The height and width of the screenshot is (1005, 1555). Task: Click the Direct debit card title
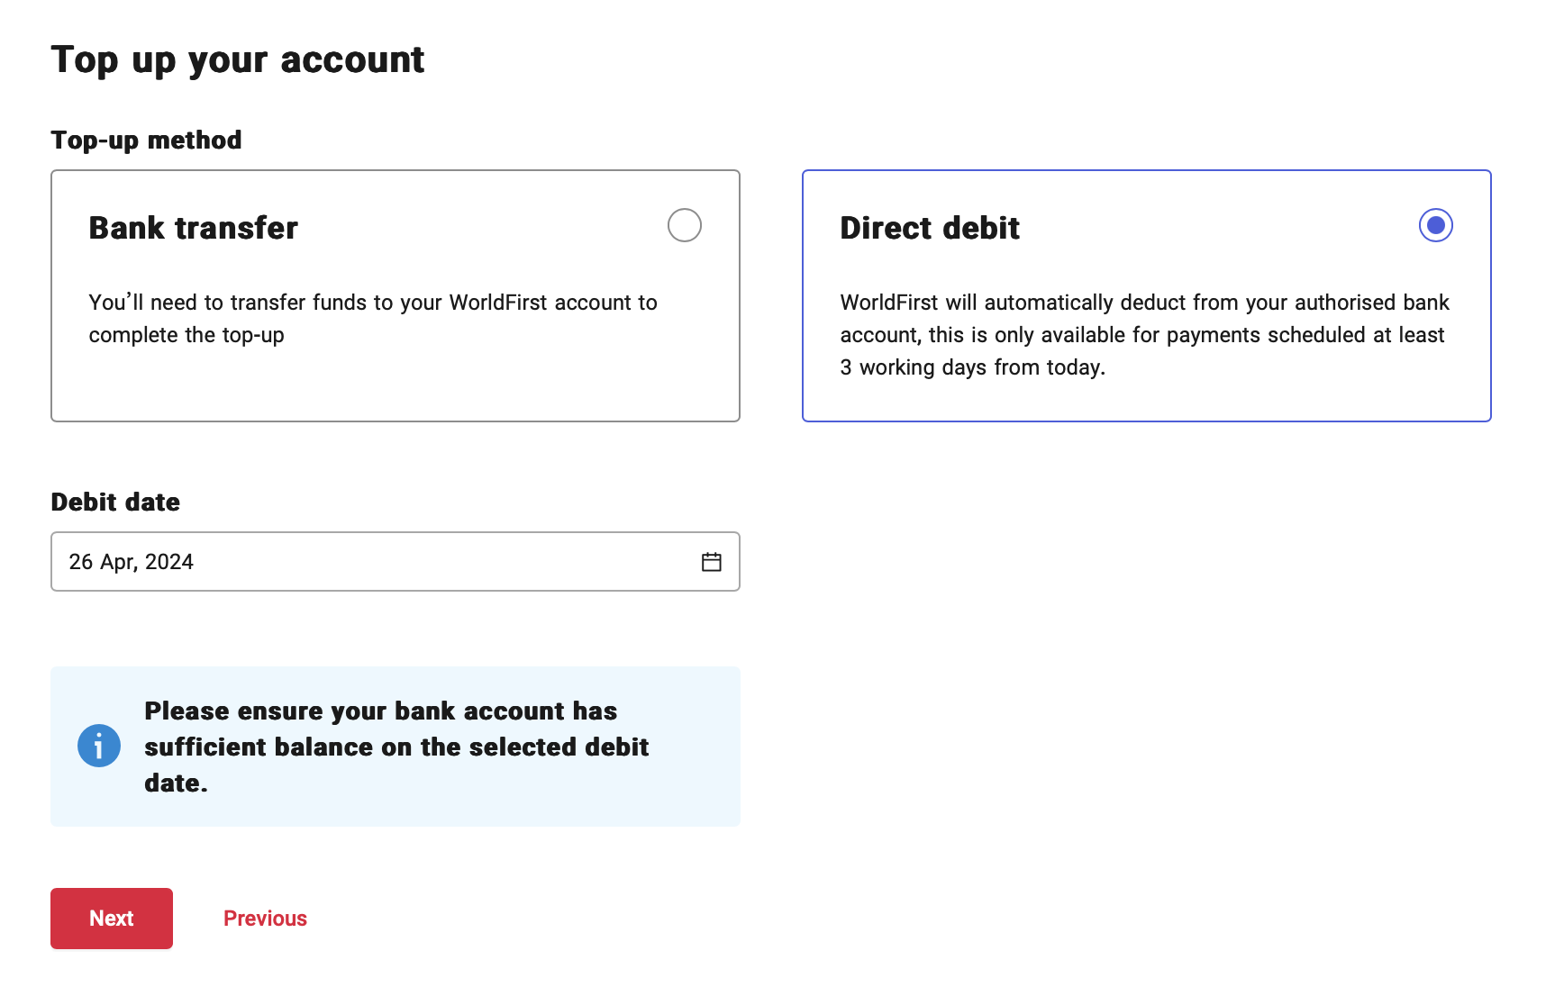(930, 228)
